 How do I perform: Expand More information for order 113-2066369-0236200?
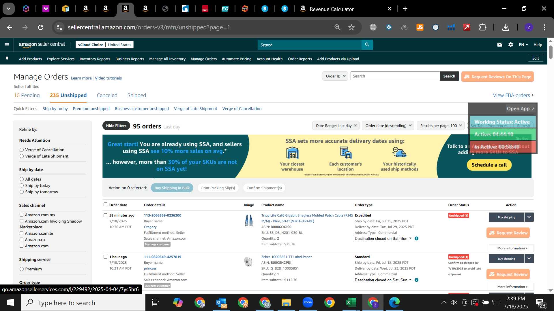511,248
